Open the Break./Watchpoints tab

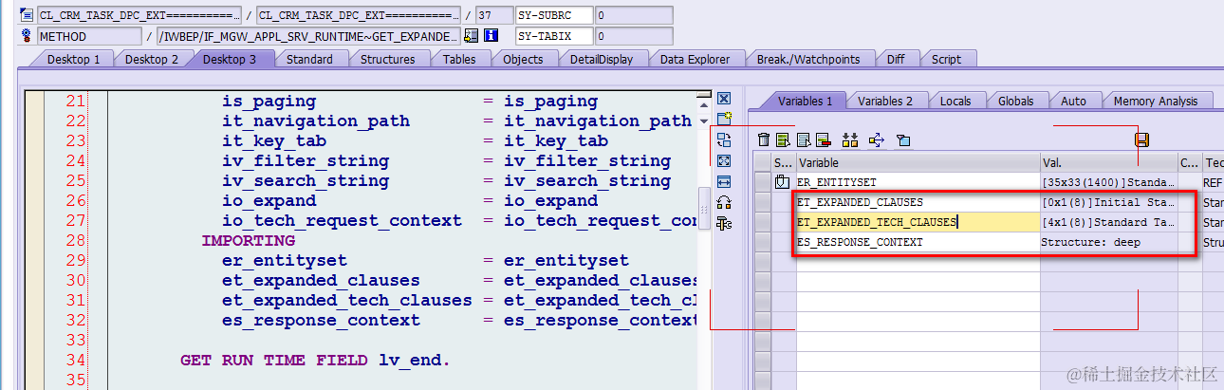[807, 59]
